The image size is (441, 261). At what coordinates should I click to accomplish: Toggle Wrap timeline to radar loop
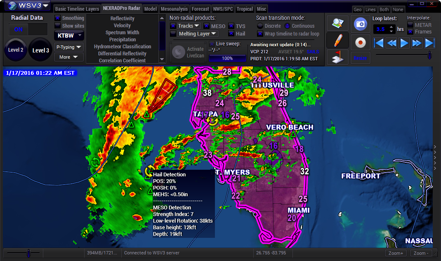pos(260,34)
